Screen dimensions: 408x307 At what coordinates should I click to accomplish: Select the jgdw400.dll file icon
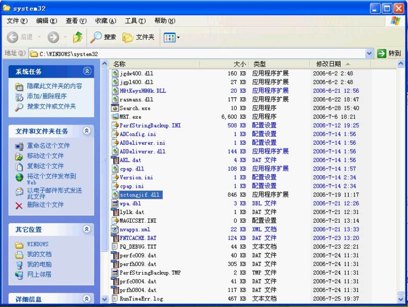click(x=115, y=73)
